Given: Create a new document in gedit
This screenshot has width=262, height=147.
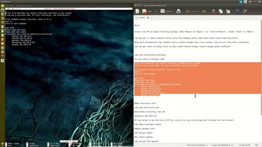Looking at the screenshot, I should (138, 11).
